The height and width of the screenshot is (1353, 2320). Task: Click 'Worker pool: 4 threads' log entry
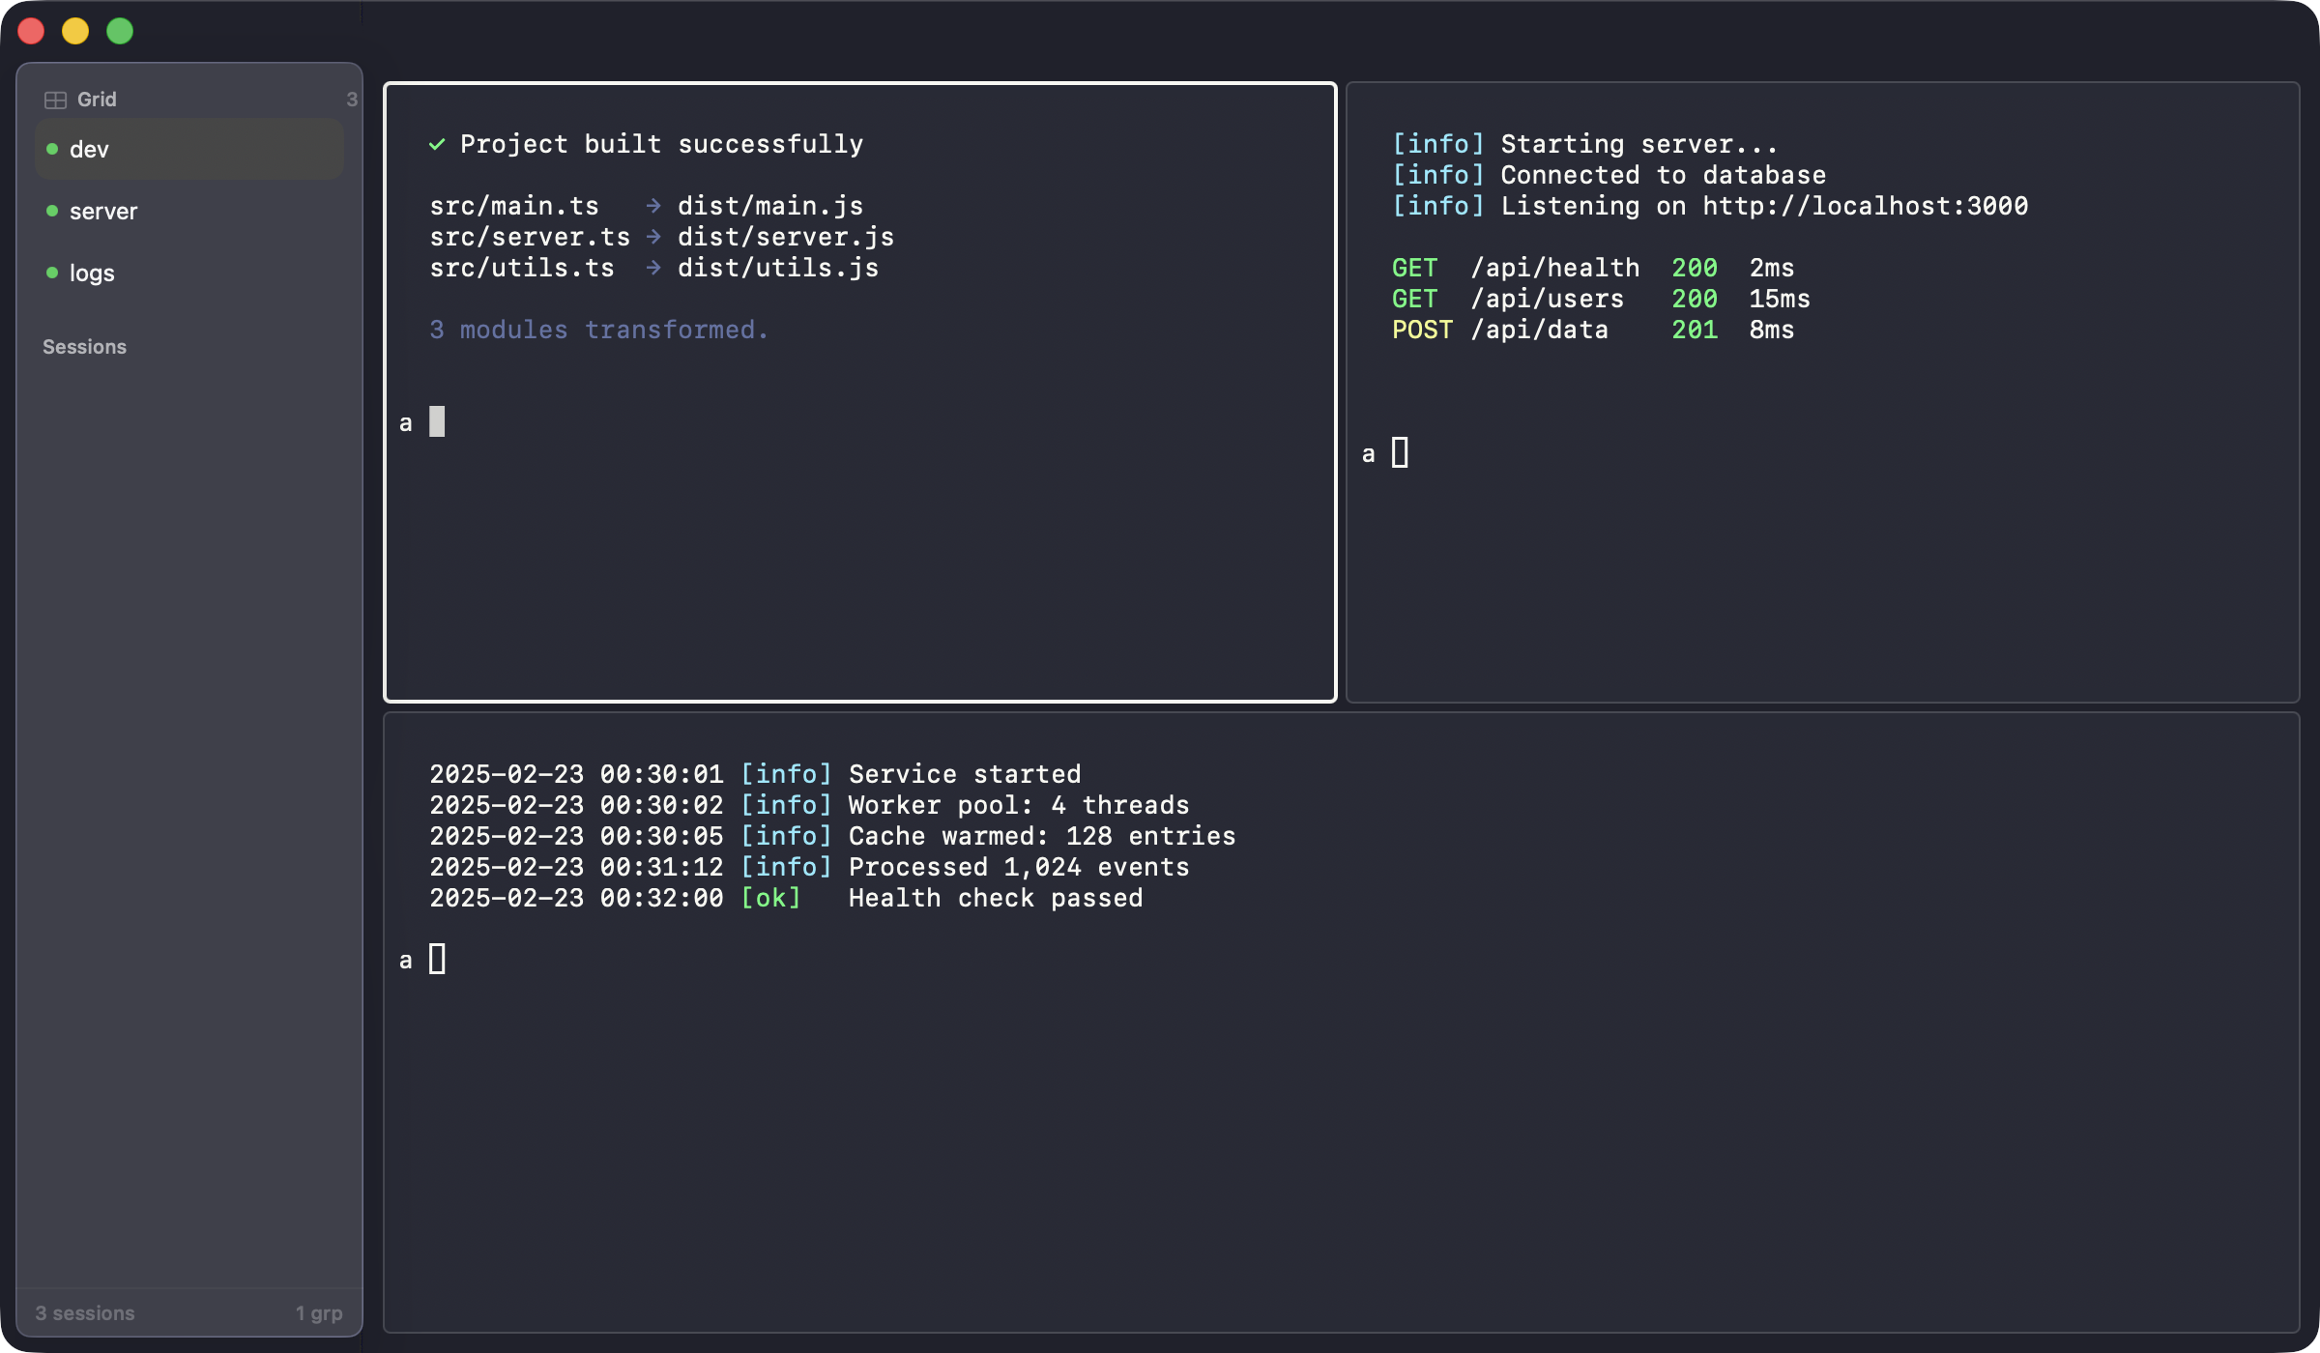click(x=1019, y=805)
